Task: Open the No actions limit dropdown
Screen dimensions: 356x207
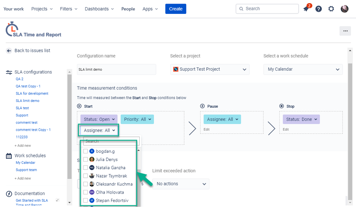Action: click(x=181, y=184)
